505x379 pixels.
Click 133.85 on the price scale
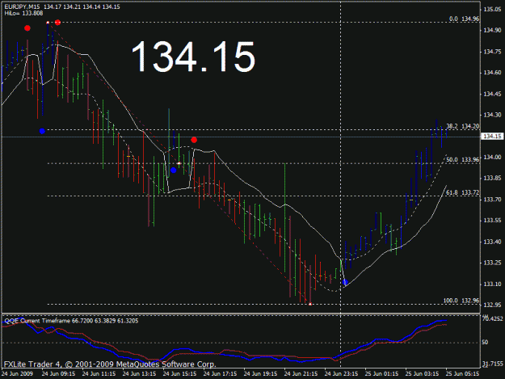[492, 178]
